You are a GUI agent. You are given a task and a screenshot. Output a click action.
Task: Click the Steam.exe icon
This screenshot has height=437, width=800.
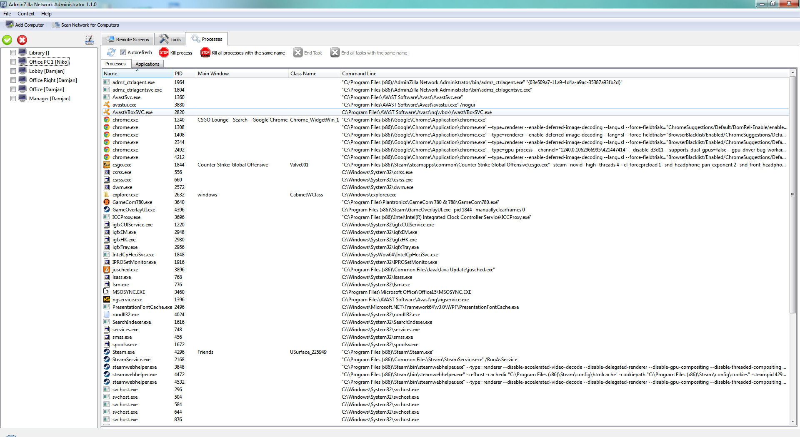click(107, 352)
